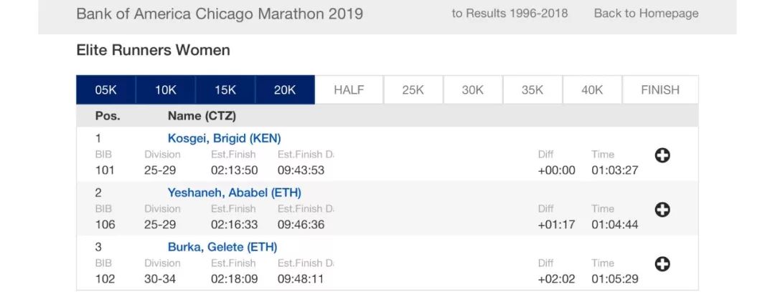Expand details for Kosgei, Brigid row
775x292 pixels.
[662, 155]
